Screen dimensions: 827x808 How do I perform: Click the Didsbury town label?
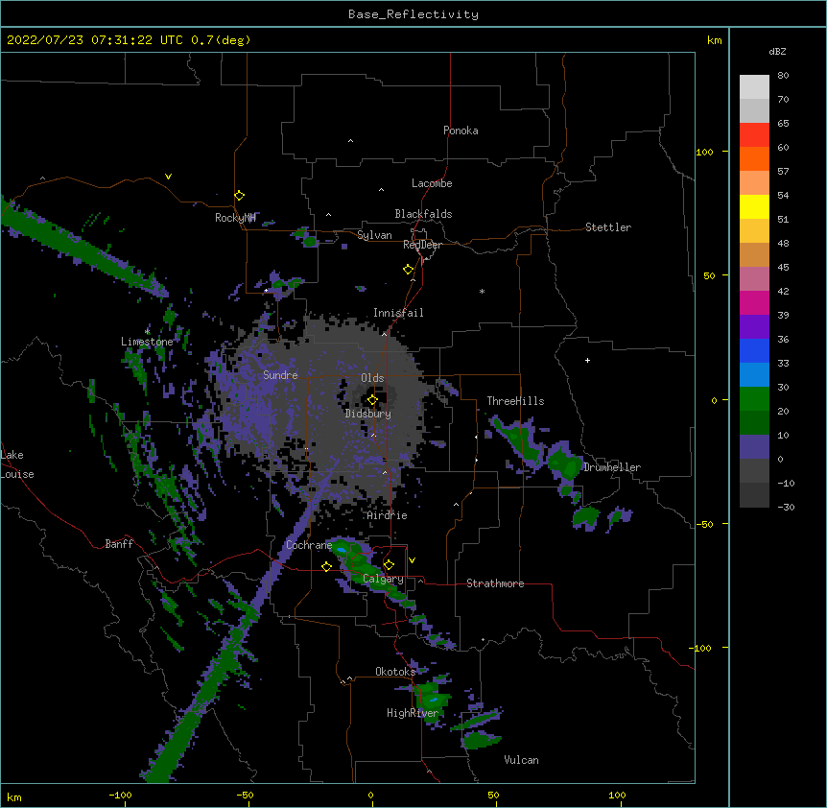pyautogui.click(x=368, y=414)
